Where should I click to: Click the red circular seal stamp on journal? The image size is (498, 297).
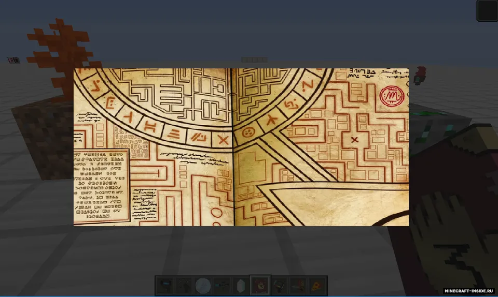[x=392, y=96]
